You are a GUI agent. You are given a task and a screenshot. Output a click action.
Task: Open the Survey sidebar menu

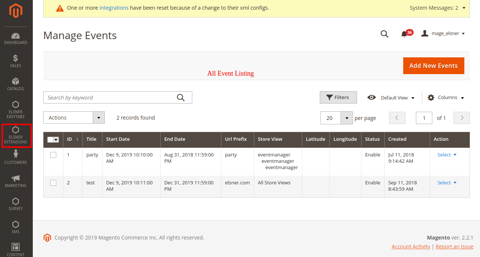point(16,204)
